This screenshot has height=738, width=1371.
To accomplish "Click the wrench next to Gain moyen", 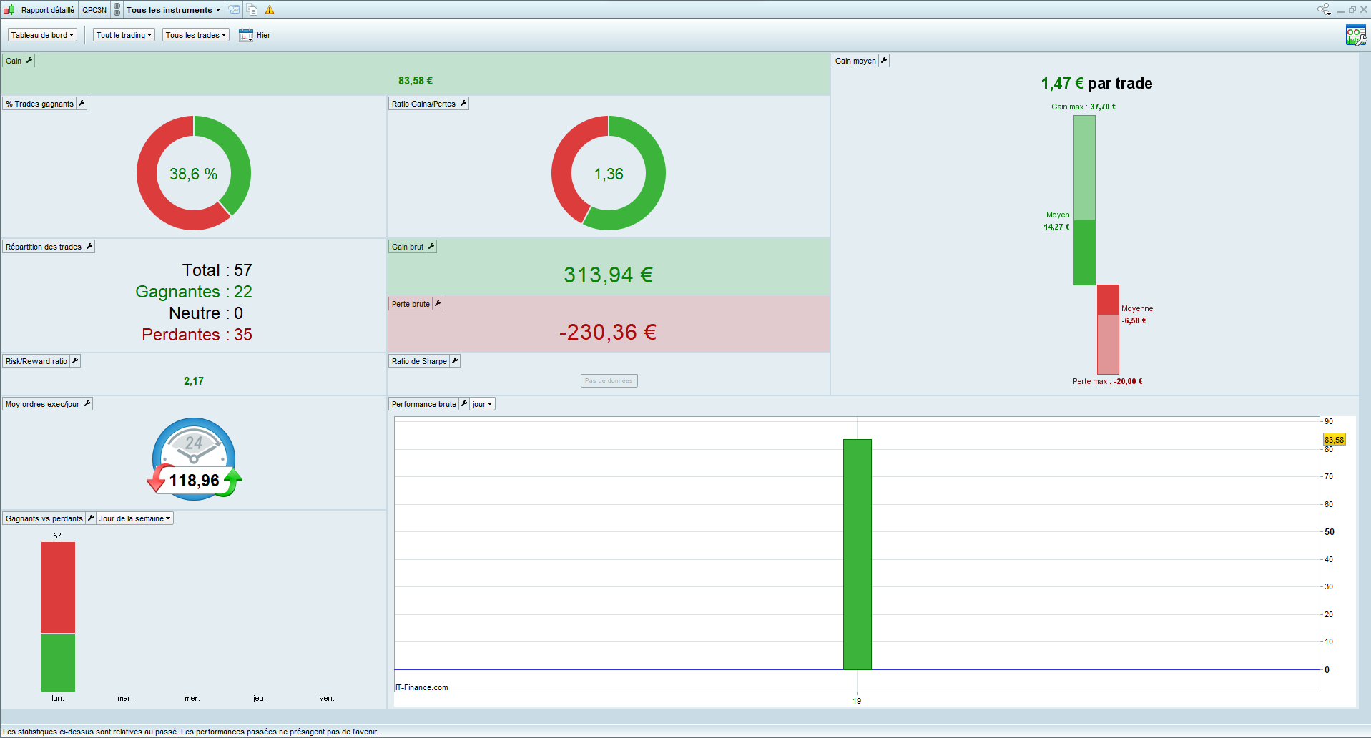I will (x=884, y=61).
